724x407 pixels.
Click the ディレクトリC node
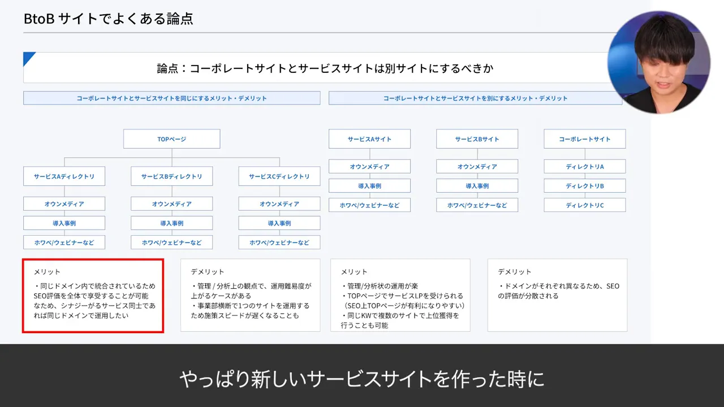click(x=584, y=205)
